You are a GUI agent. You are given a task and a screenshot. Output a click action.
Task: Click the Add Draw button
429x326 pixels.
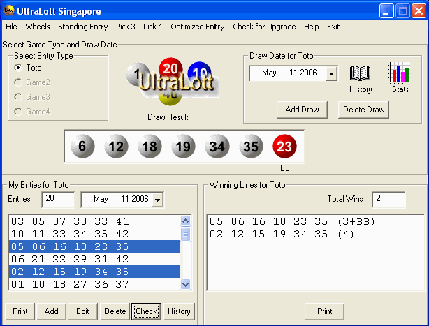click(x=302, y=110)
